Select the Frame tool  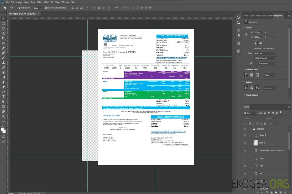pos(3,43)
